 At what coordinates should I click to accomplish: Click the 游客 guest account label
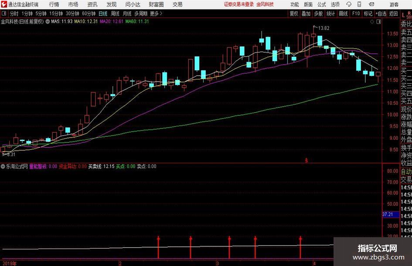(x=394, y=4)
